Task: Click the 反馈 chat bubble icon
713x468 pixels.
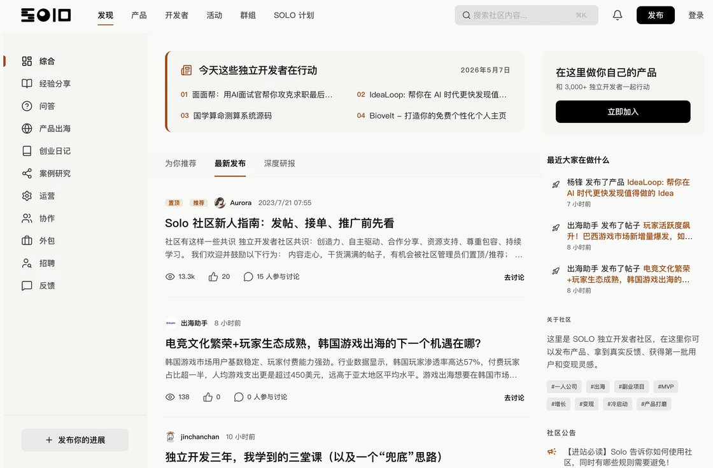Action: pos(27,286)
